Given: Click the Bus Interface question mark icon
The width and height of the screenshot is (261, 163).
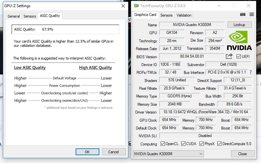Looking at the screenshot, I should click(x=251, y=72).
